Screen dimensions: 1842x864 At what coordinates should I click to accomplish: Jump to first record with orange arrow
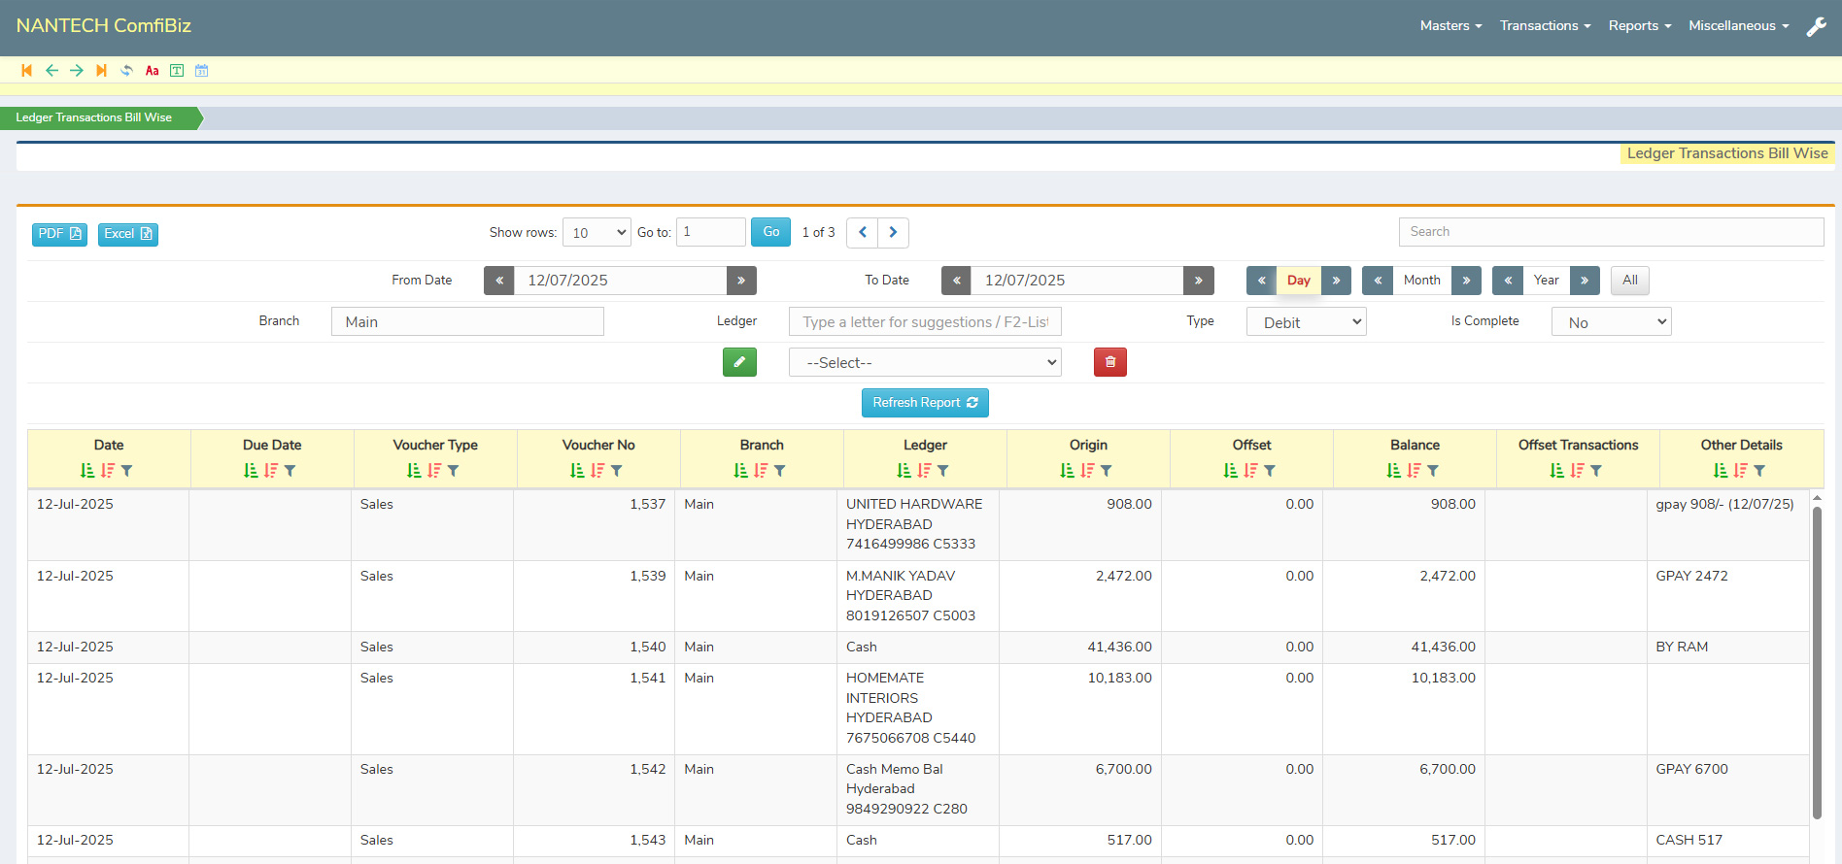(26, 71)
